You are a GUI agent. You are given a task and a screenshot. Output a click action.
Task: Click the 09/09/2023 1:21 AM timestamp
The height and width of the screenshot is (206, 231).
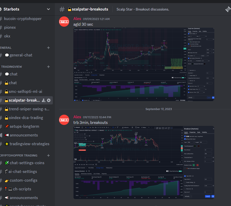96,19
